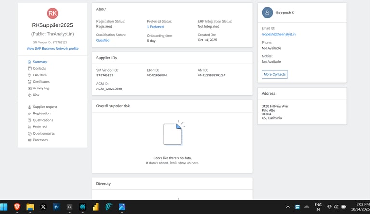This screenshot has width=370, height=214.
Task: Open the network Wi-Fi tray icon
Action: (329, 207)
